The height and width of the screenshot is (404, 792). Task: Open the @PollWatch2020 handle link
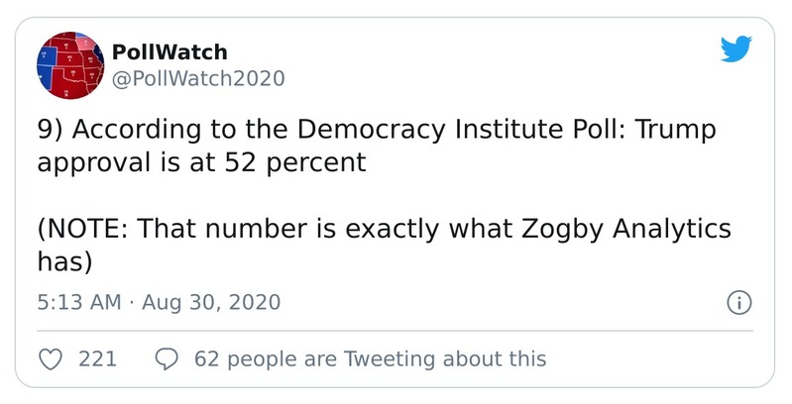(x=199, y=78)
